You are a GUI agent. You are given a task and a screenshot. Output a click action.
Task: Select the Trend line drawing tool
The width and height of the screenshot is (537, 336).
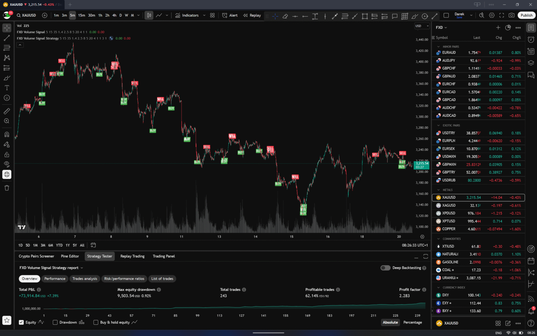coord(7,37)
